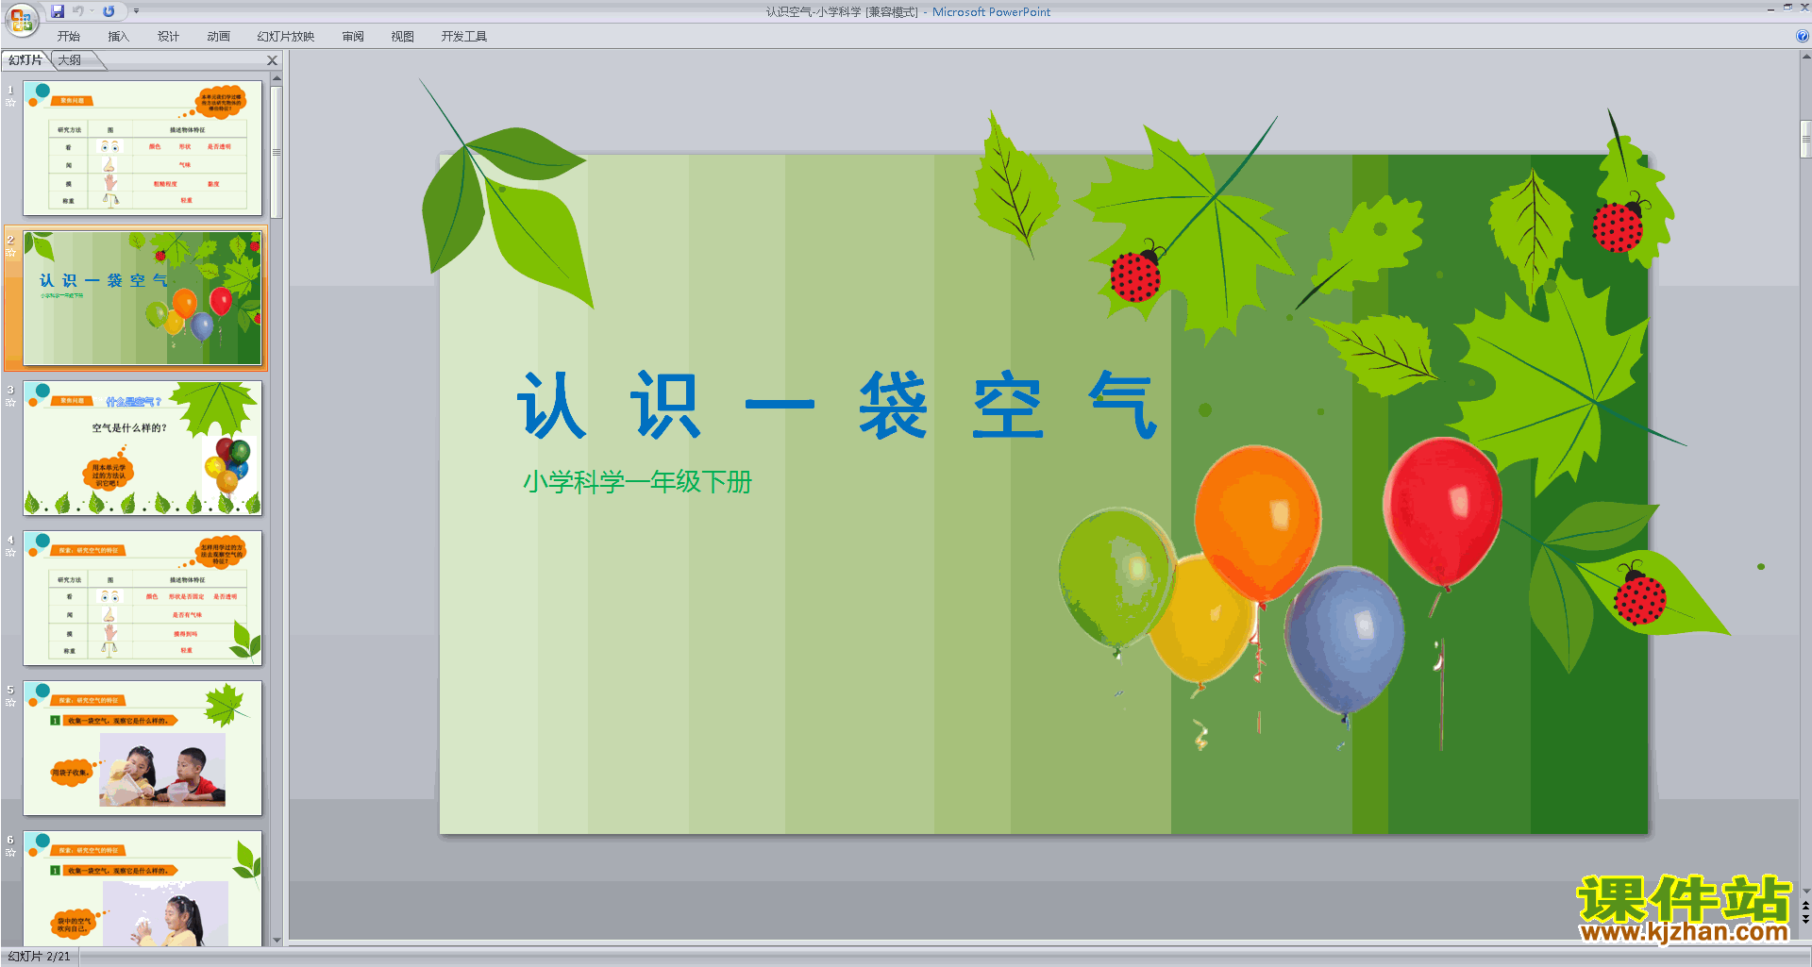Click the animation star icon beside slide 2

tap(10, 253)
